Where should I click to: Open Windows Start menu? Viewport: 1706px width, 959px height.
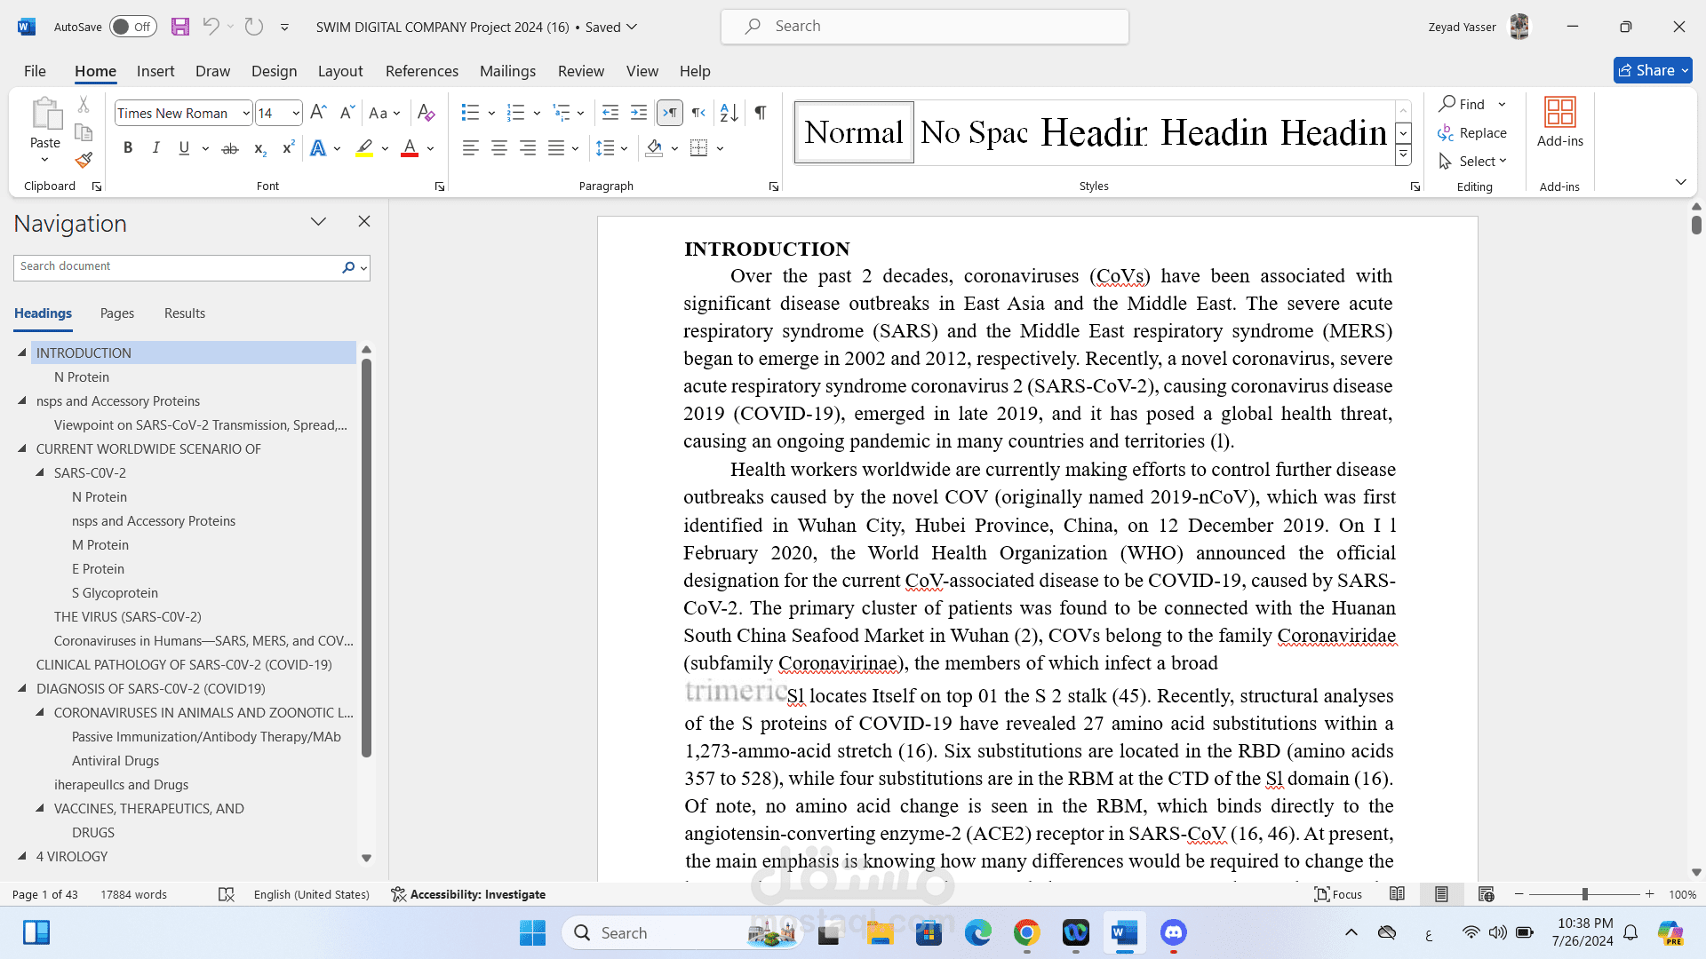[x=533, y=933]
